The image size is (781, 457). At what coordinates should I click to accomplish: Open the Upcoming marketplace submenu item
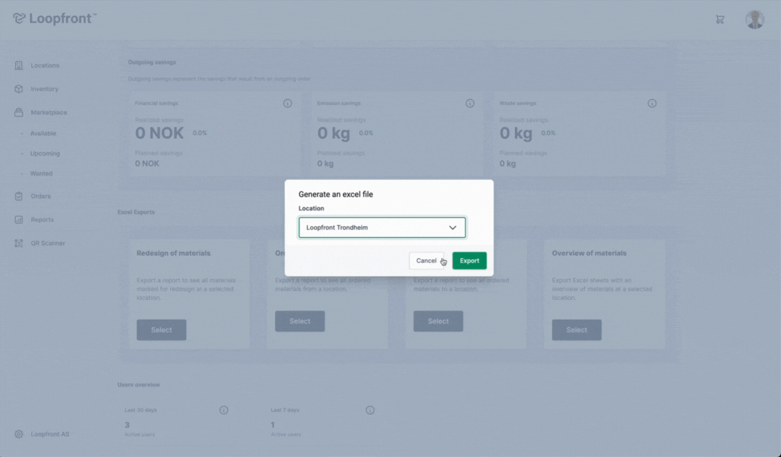point(45,154)
